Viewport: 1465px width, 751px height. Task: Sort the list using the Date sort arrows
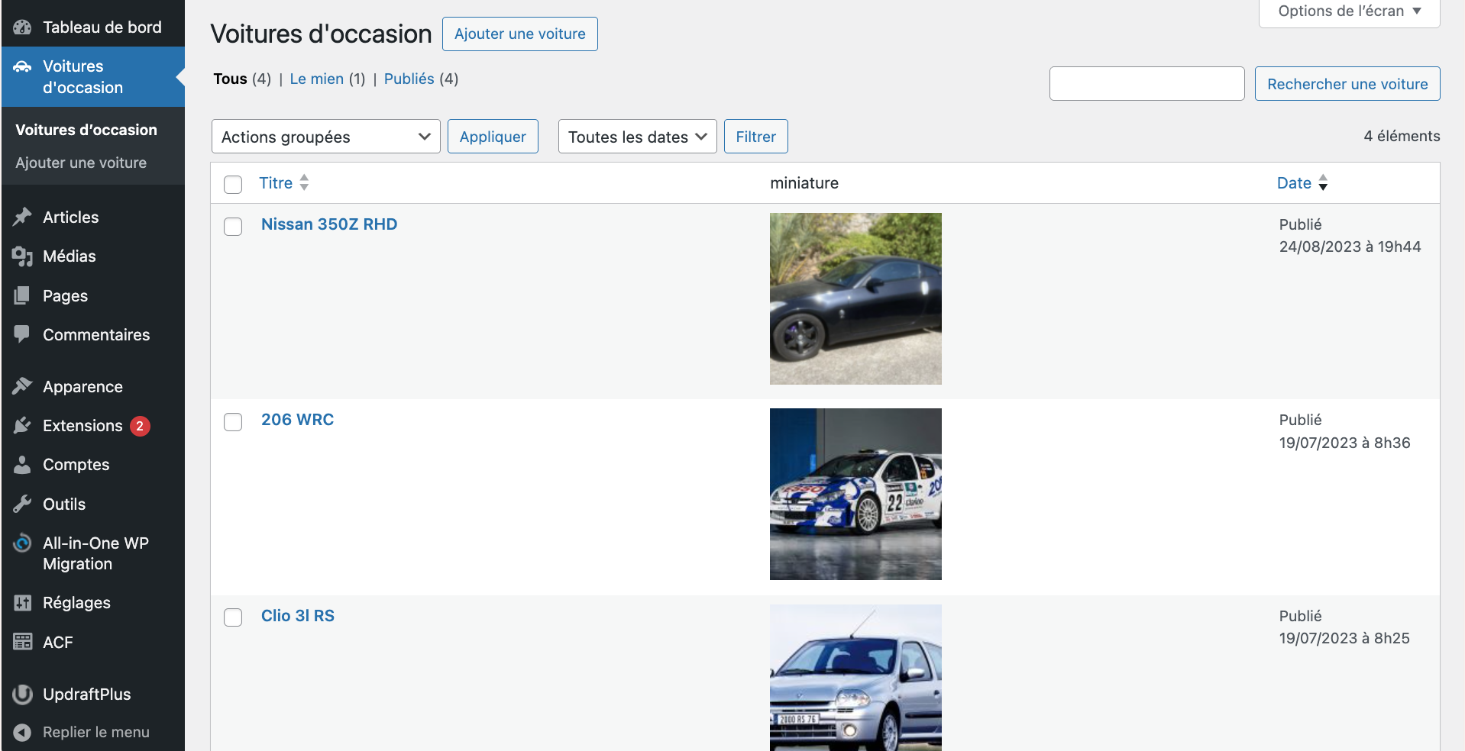(x=1323, y=182)
